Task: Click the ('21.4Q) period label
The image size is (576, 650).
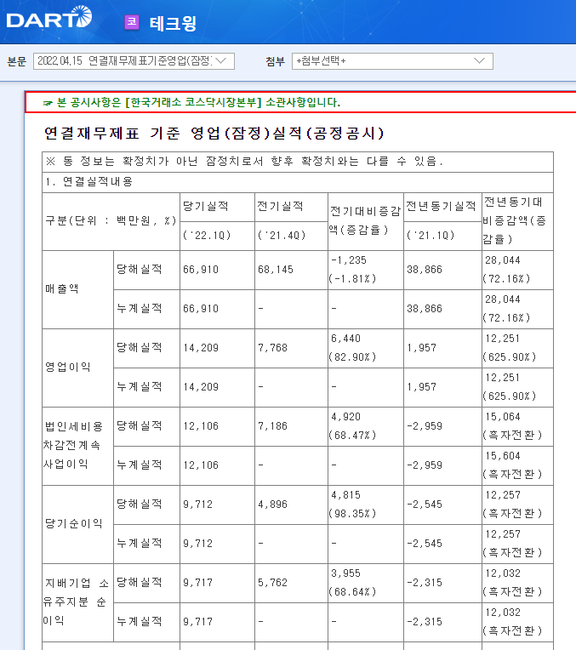Action: [x=282, y=236]
